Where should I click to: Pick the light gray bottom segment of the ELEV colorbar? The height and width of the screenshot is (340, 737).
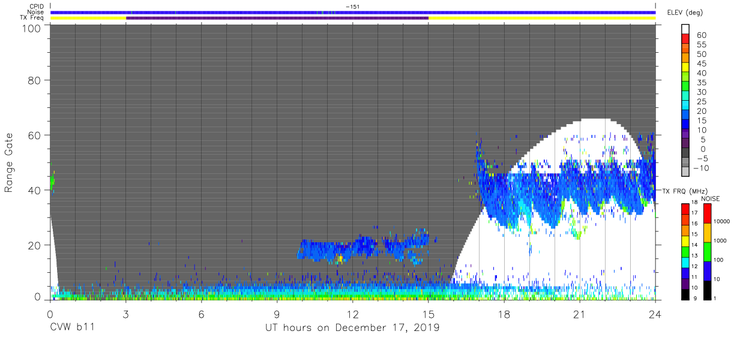point(687,173)
